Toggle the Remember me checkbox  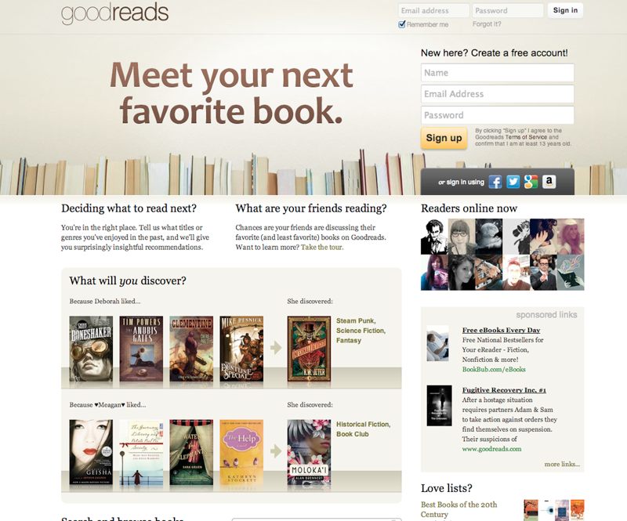click(402, 24)
